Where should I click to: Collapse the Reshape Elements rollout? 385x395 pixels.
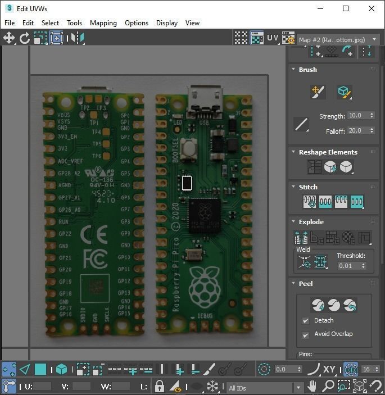point(293,152)
